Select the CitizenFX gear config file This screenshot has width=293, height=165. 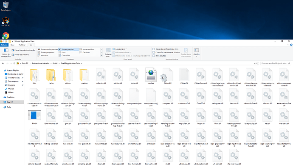pyautogui.click(x=167, y=76)
